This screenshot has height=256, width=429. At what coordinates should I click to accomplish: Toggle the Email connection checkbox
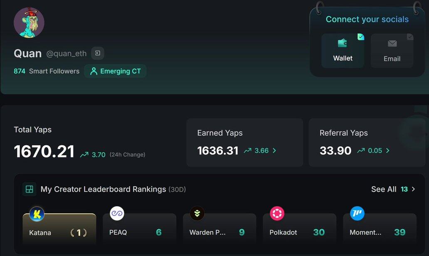[x=410, y=37]
